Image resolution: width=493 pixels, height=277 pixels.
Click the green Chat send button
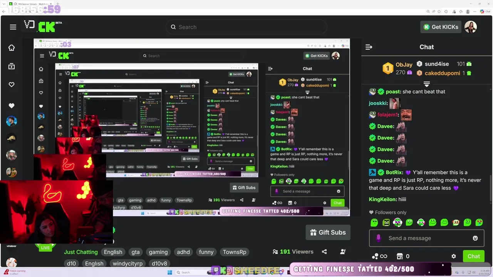pyautogui.click(x=474, y=256)
